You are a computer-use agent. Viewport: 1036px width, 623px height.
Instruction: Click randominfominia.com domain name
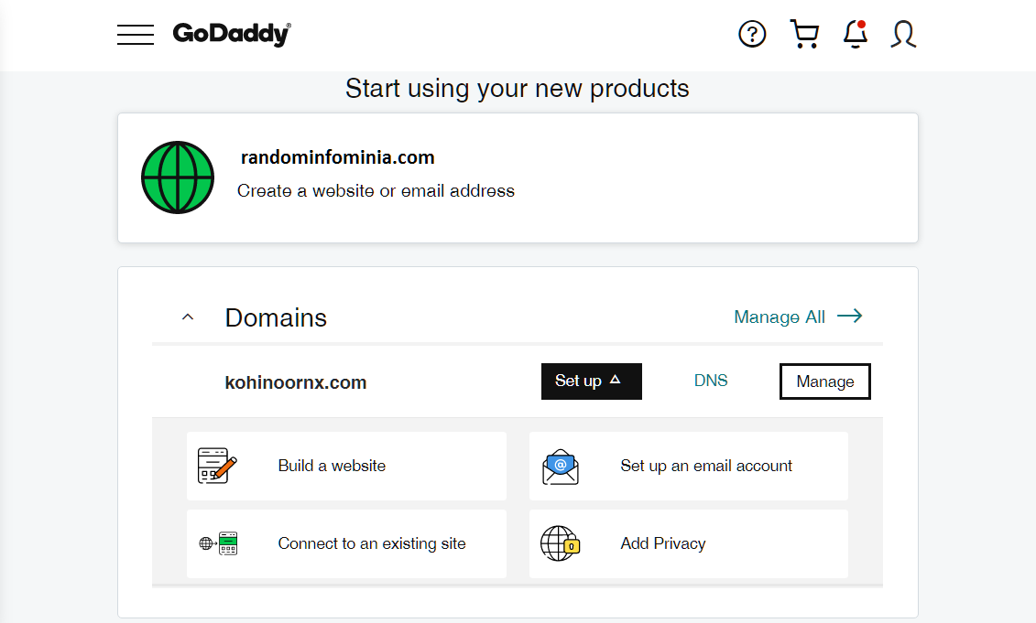(338, 157)
